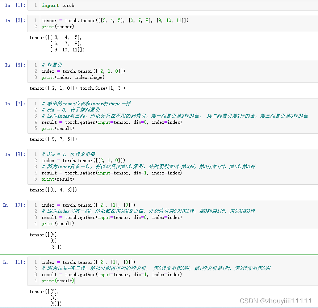Click the 3x3 tensor output text

[x=57, y=43]
